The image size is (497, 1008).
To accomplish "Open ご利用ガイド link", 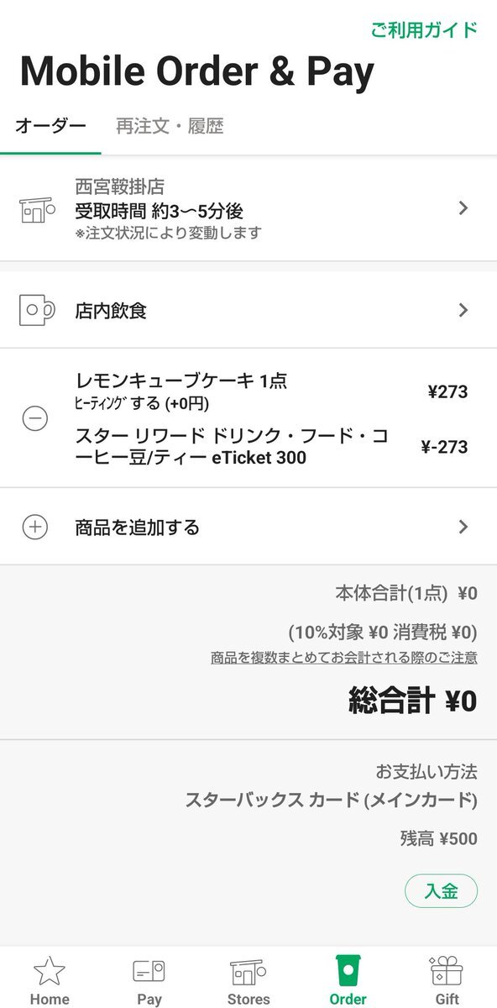I will [424, 30].
